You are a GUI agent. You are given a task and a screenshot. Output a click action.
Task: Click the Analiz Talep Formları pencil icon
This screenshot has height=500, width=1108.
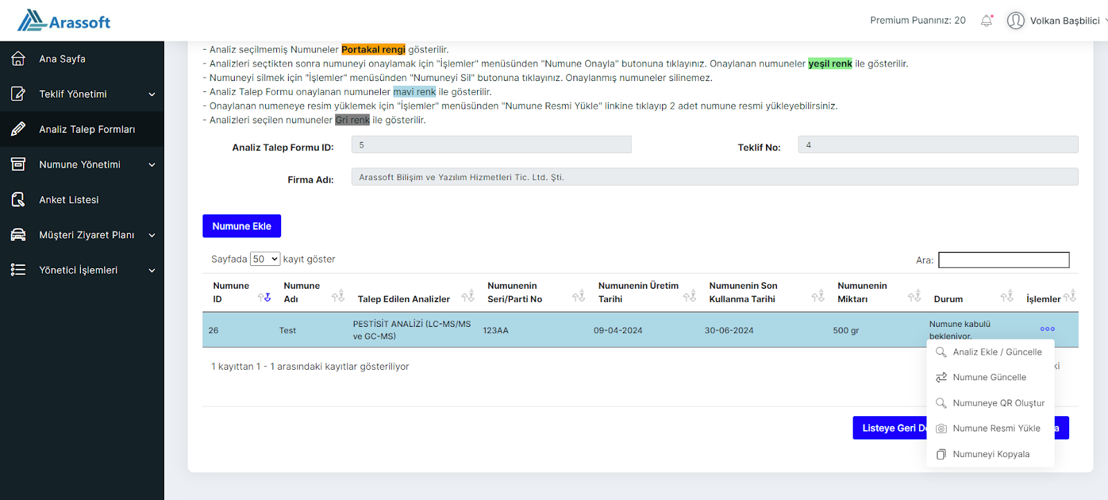(x=19, y=129)
